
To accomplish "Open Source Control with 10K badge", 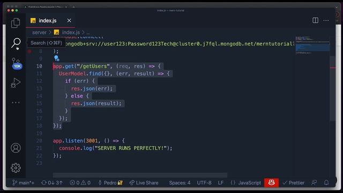I will (x=17, y=63).
